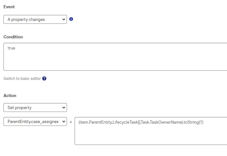The image size is (227, 156).
Task: Click the chevron arrow of the case_assignee dropdown
Action: pyautogui.click(x=63, y=121)
